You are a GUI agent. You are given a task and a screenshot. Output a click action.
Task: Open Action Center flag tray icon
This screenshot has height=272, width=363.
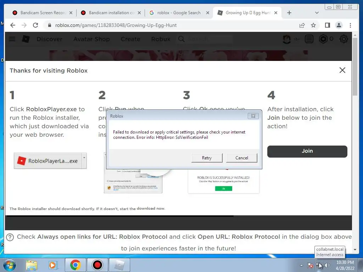(310, 265)
